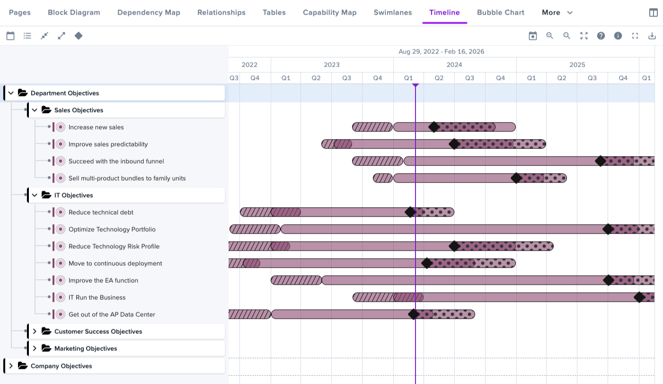Click the date range Aug 29, 2022 - Feb 16, 2026
The image size is (663, 384).
click(441, 52)
